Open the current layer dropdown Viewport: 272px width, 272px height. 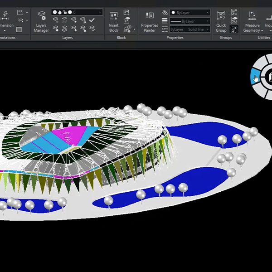pyautogui.click(x=77, y=13)
